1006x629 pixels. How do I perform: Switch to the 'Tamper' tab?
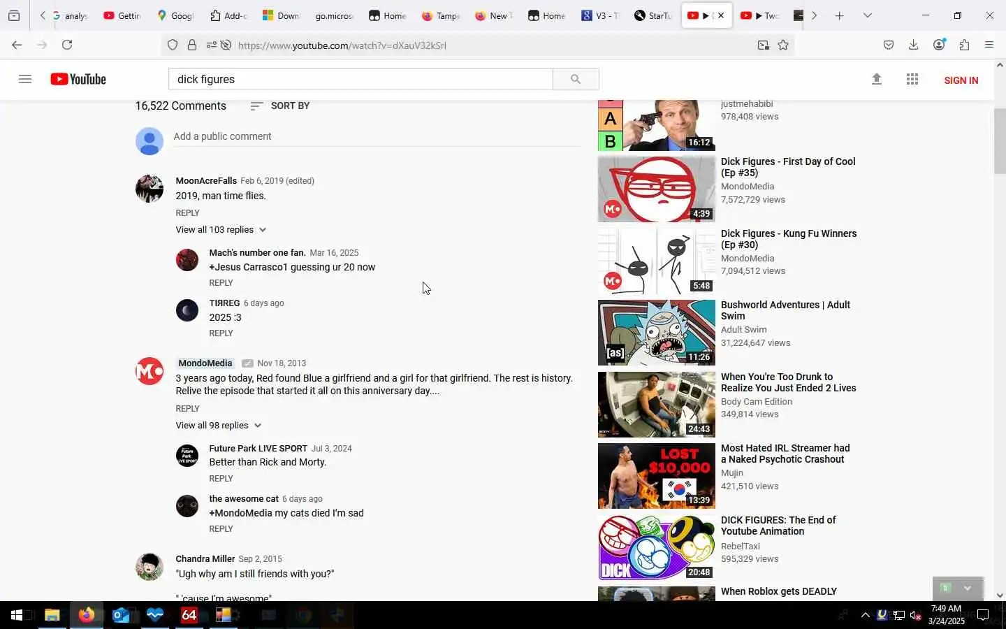coord(441,15)
